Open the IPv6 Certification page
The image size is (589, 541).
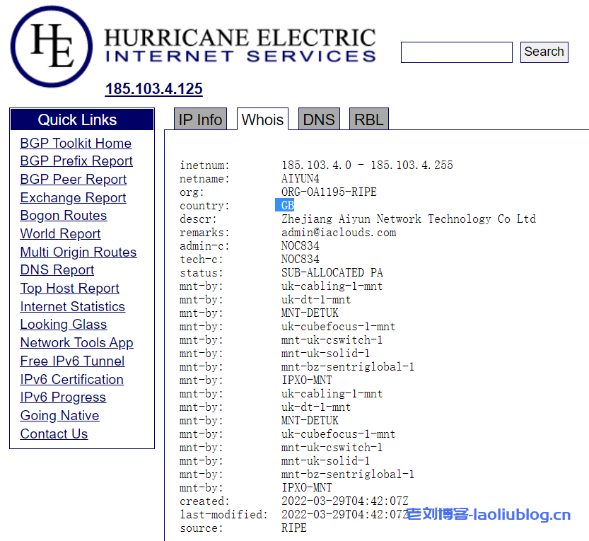pyautogui.click(x=71, y=380)
